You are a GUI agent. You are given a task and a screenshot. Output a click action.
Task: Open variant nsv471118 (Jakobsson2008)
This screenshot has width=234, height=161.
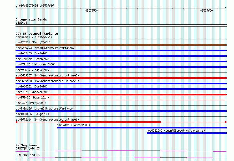(x=35, y=64)
